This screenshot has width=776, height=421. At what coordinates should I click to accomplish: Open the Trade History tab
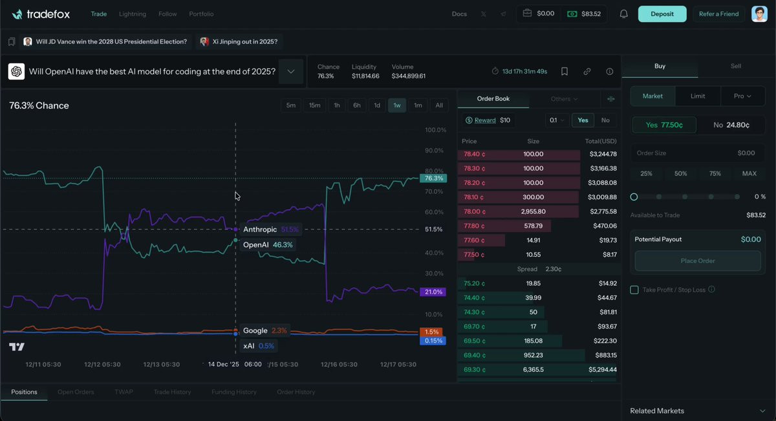(172, 392)
